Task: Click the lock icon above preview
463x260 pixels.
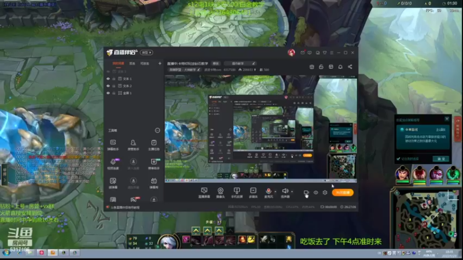Action: coord(321,67)
